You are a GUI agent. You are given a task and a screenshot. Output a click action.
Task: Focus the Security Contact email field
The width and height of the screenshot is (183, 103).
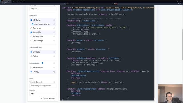(x=43, y=86)
